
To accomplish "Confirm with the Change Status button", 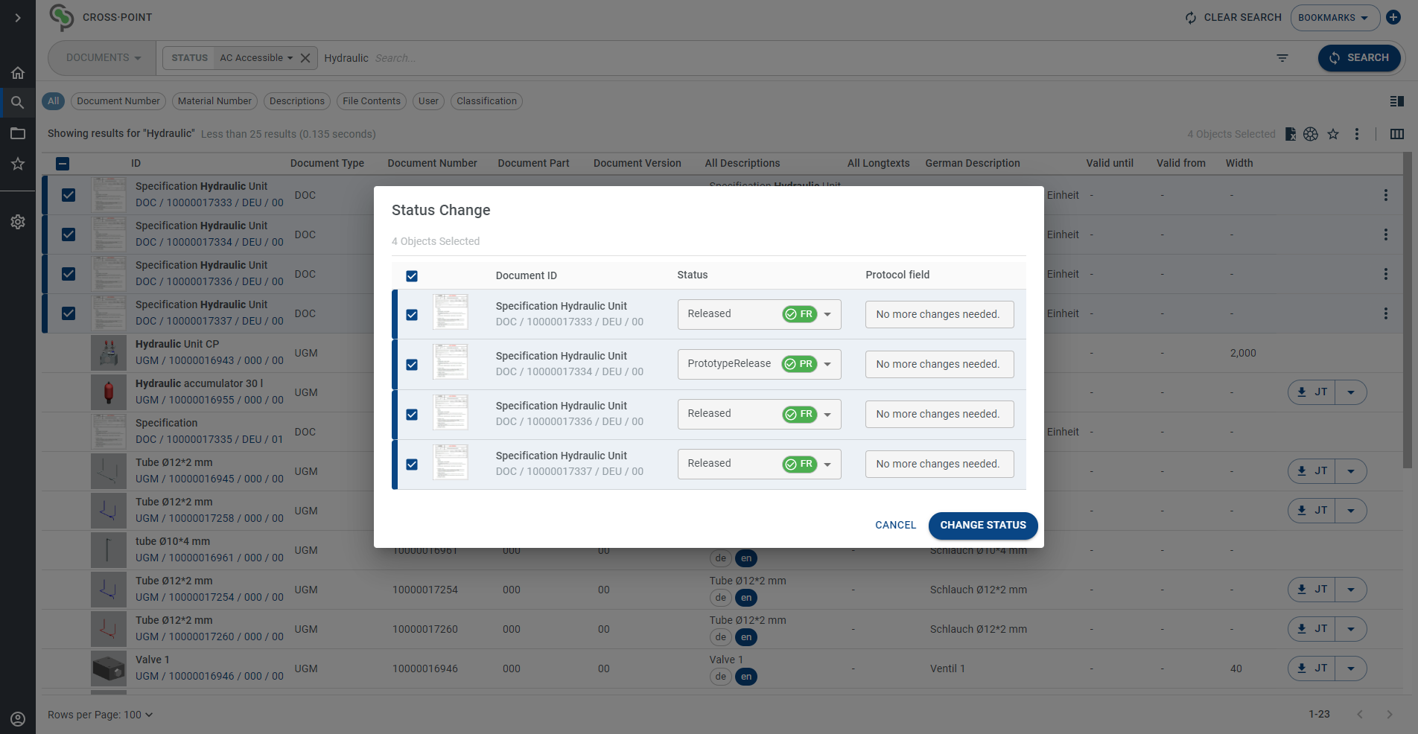I will (x=983, y=526).
